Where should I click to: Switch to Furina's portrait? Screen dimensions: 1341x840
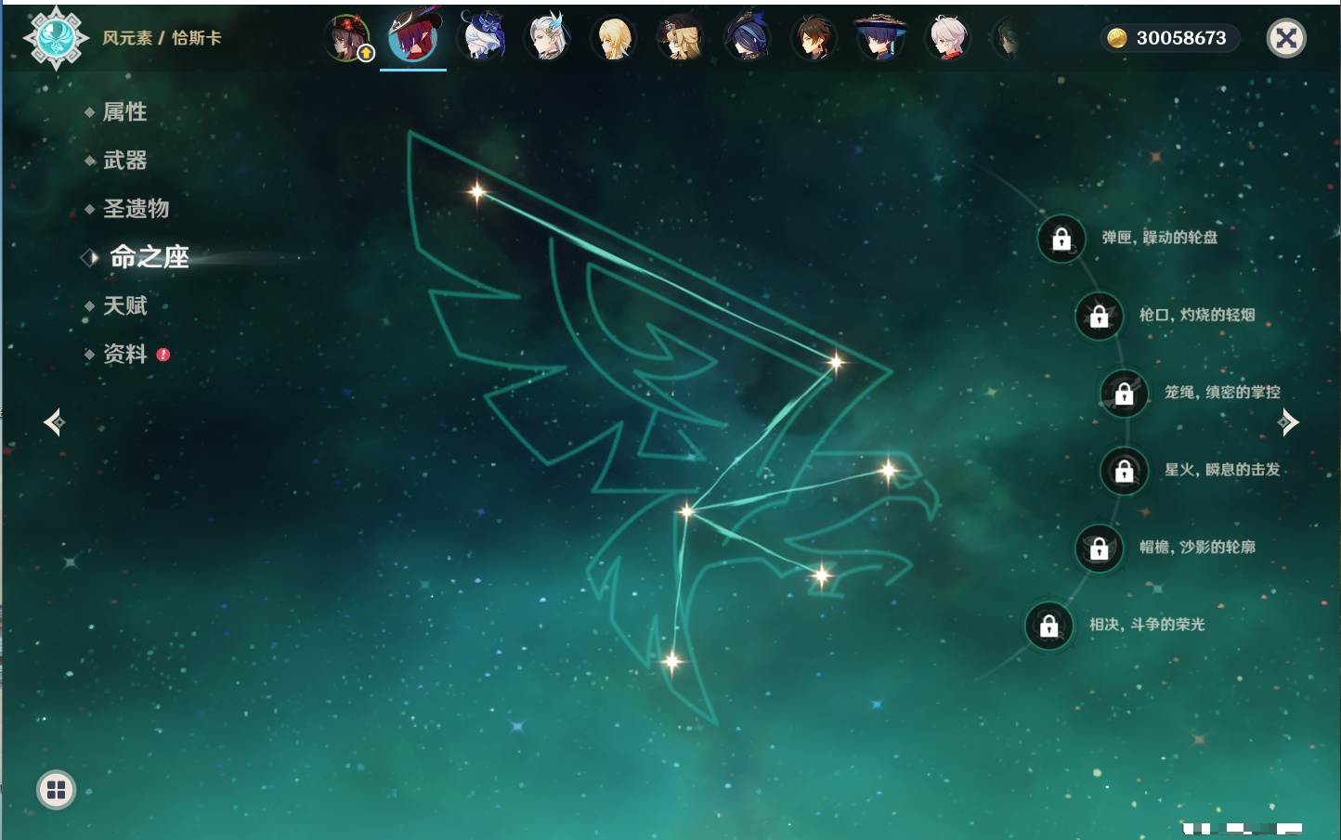[x=482, y=37]
